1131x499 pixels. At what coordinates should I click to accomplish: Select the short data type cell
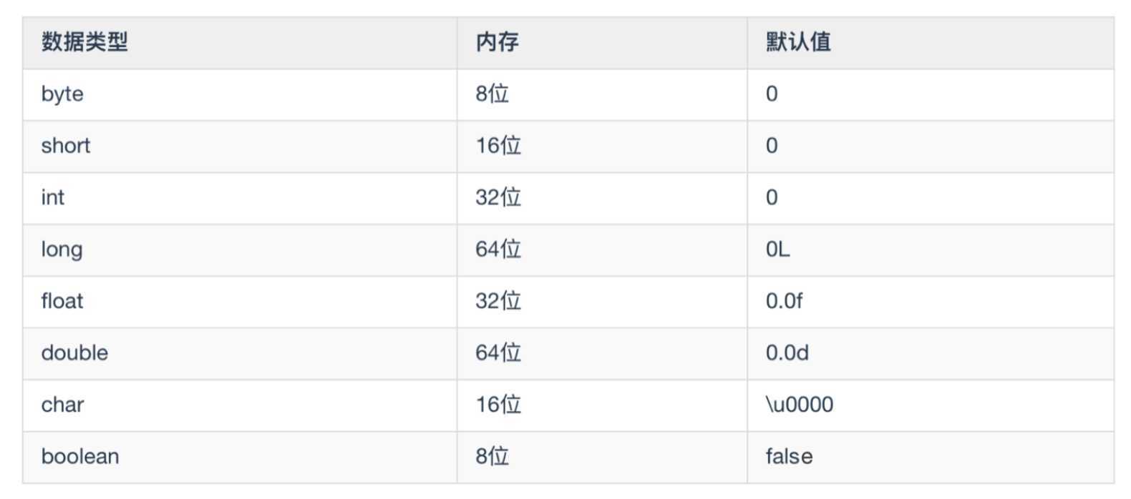click(66, 146)
